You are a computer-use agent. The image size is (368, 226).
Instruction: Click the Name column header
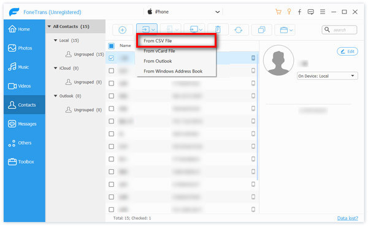pos(125,46)
